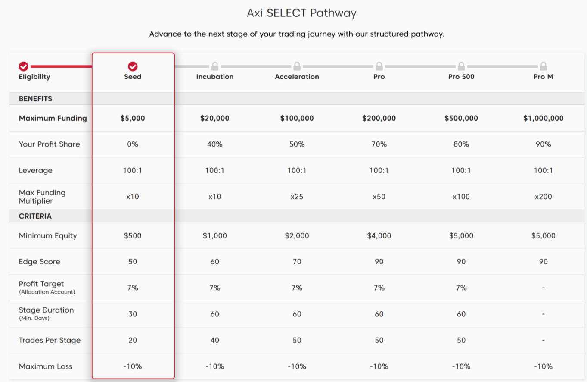Select the Acceleration stage label
This screenshot has height=382, width=587.
[x=297, y=77]
